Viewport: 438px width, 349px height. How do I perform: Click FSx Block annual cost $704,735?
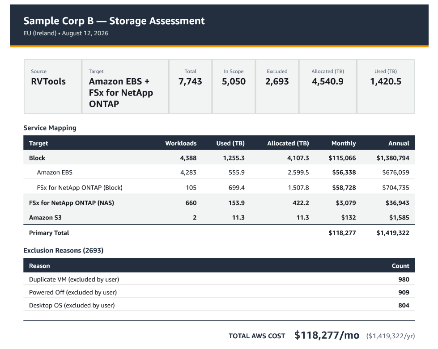pyautogui.click(x=396, y=188)
